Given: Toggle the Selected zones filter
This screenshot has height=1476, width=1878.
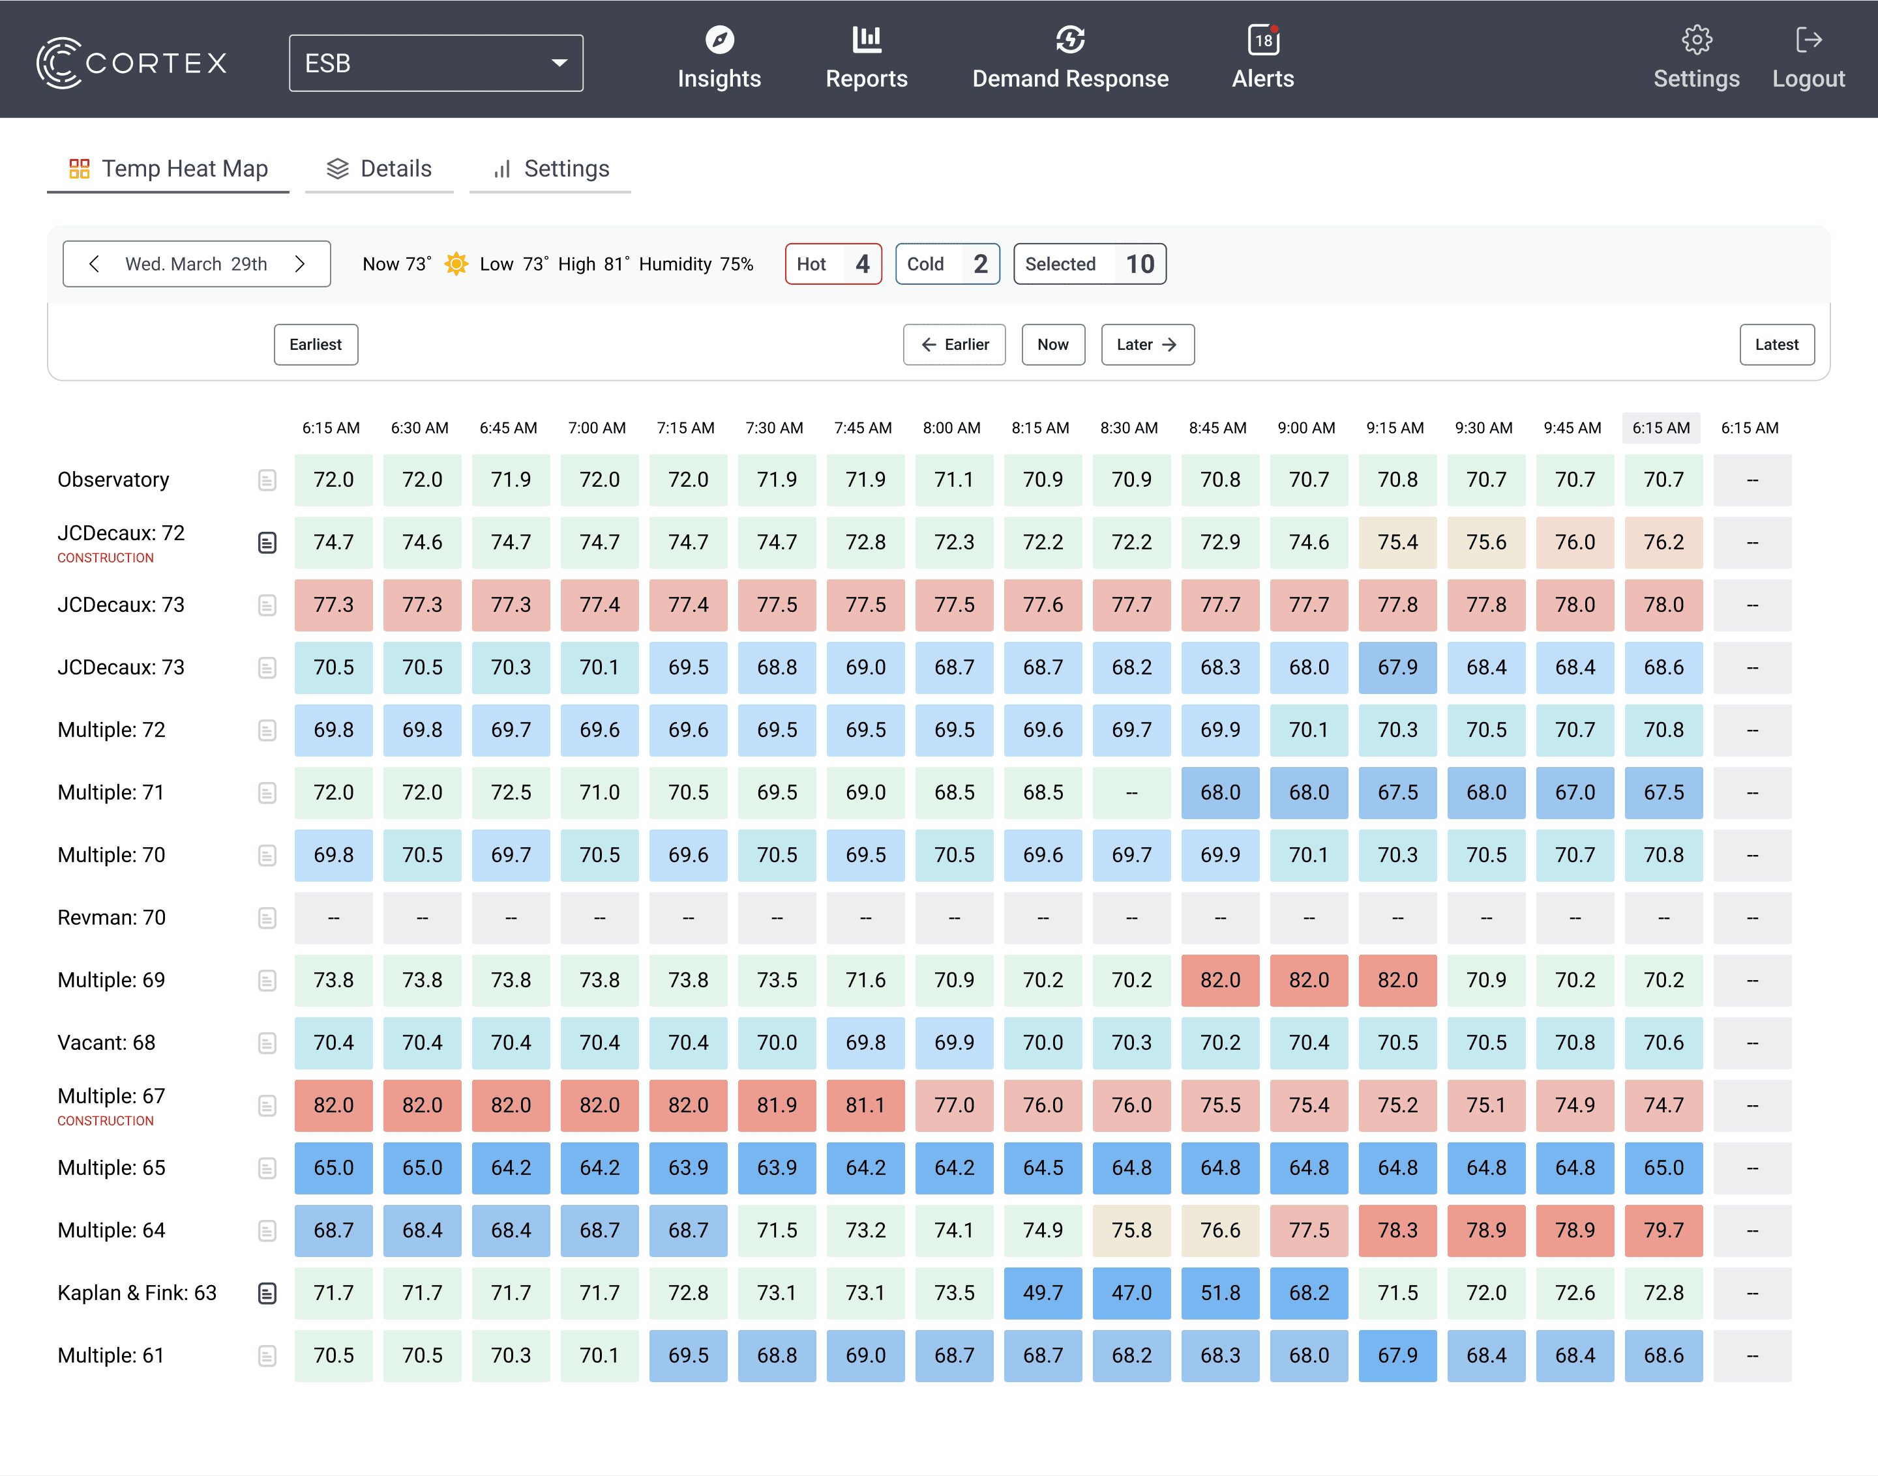Looking at the screenshot, I should (x=1090, y=263).
